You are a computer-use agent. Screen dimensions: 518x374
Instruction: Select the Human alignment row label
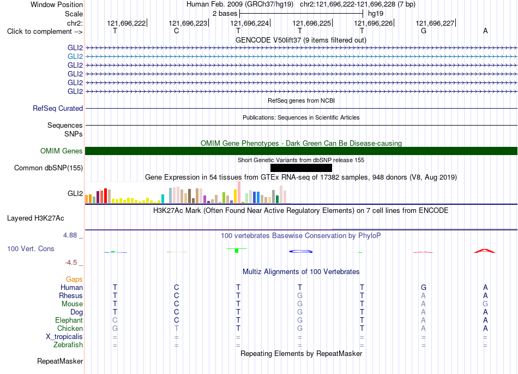click(x=71, y=287)
